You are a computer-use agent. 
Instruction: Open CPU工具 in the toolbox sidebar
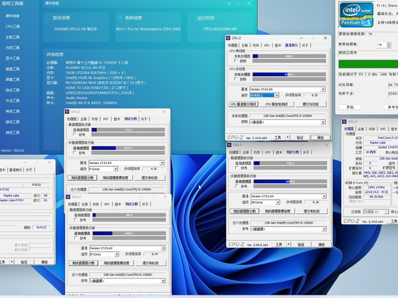(13, 26)
